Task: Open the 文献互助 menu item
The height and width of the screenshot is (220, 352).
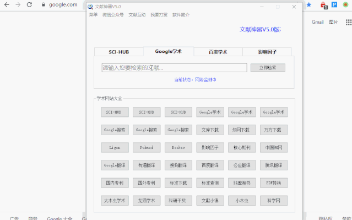Action: (x=137, y=14)
